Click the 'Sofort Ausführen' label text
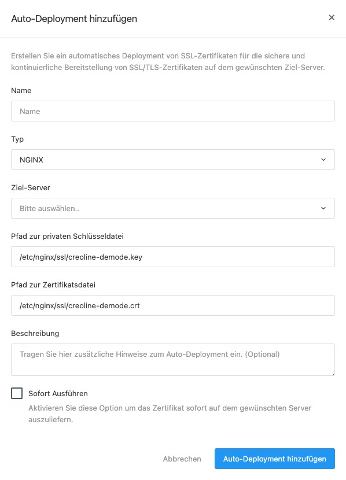This screenshot has height=480, width=346. 58,393
